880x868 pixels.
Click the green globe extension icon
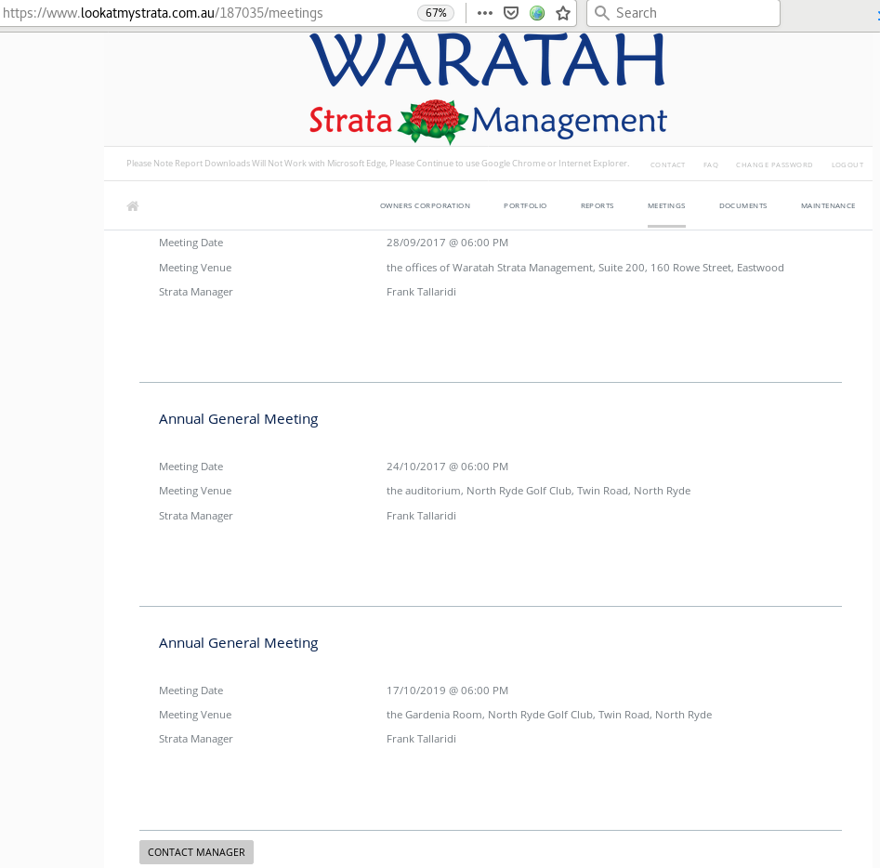[537, 13]
